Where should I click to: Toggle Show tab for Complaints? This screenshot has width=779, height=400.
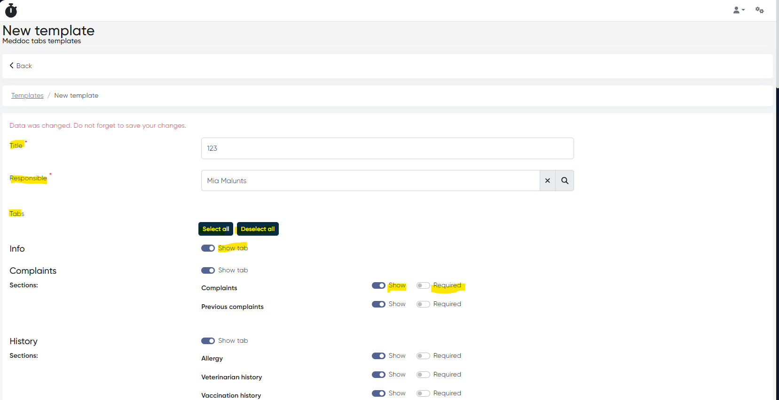pyautogui.click(x=208, y=270)
